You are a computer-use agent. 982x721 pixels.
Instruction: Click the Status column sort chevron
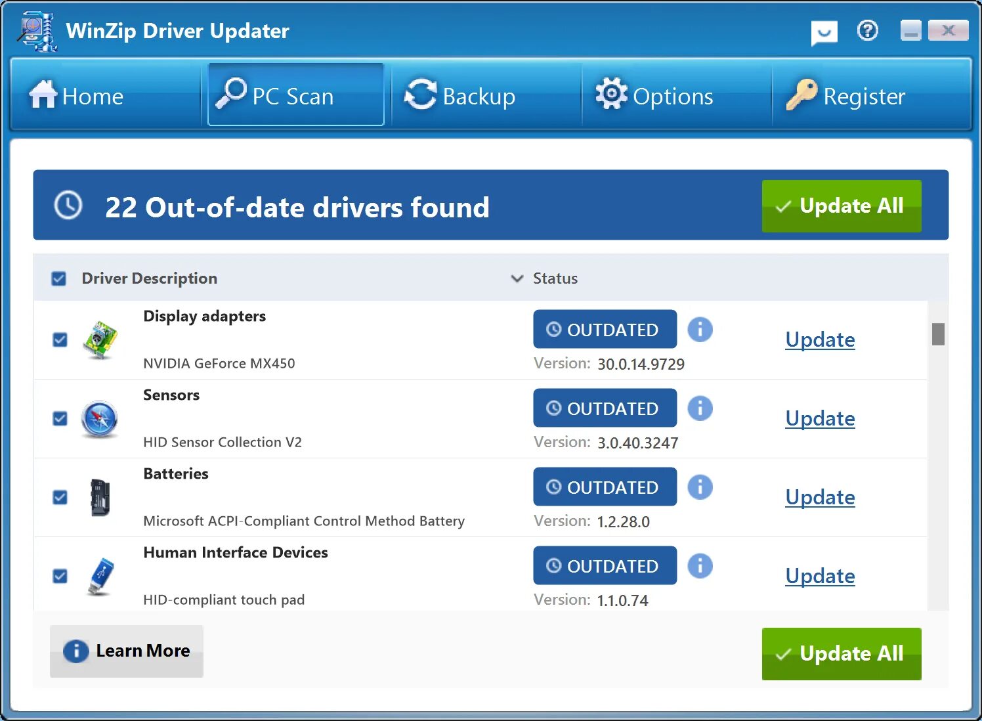tap(517, 278)
